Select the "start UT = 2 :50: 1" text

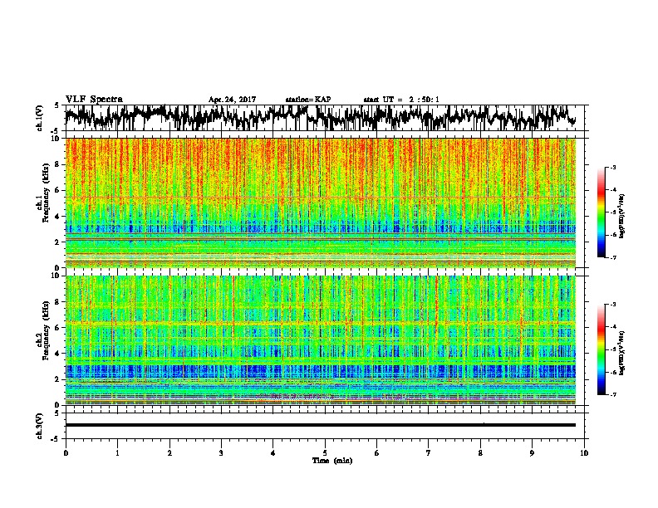pos(401,100)
